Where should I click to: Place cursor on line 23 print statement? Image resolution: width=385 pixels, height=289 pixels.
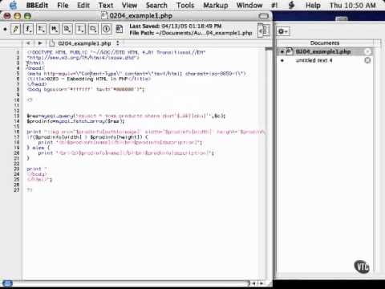tap(37, 169)
